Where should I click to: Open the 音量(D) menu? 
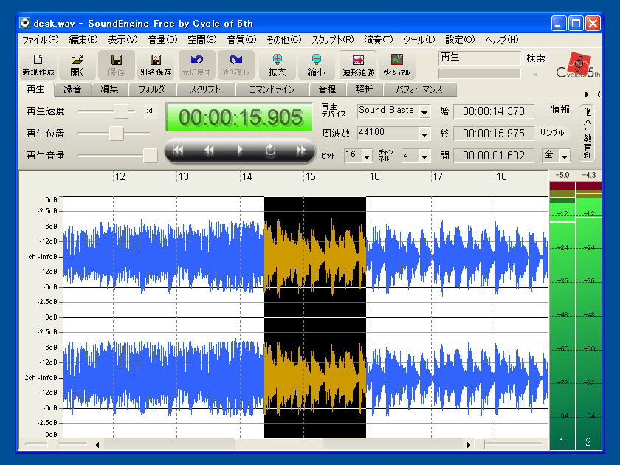coord(162,40)
